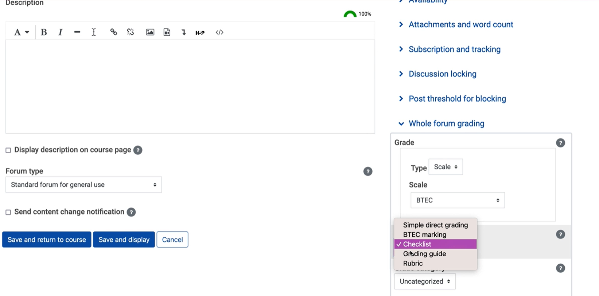Open help icon for Grade category
This screenshot has width=599, height=296.
point(561,268)
